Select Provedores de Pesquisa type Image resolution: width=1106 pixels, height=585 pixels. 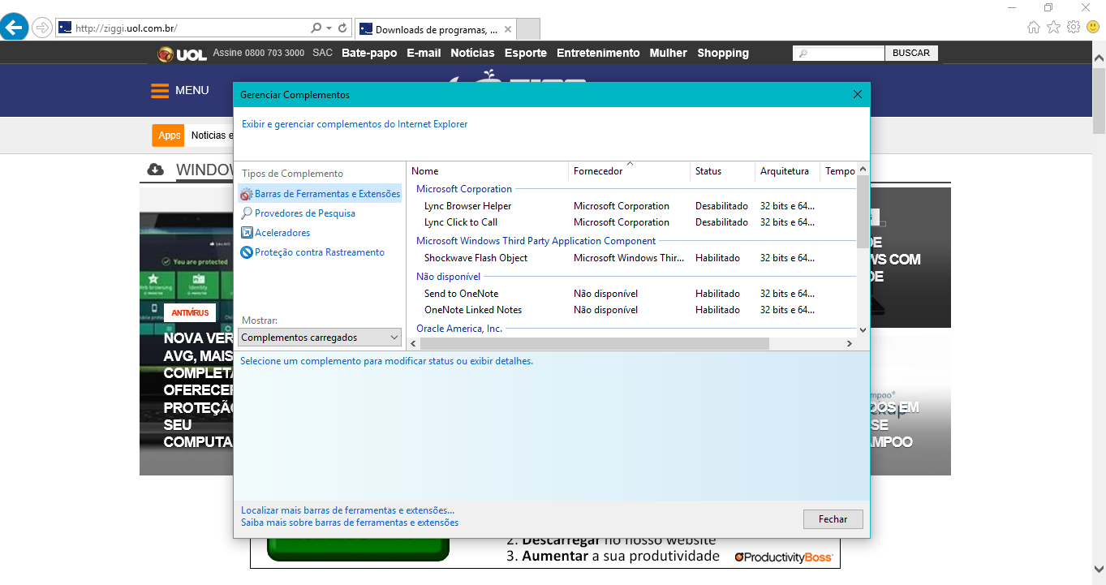[298, 213]
